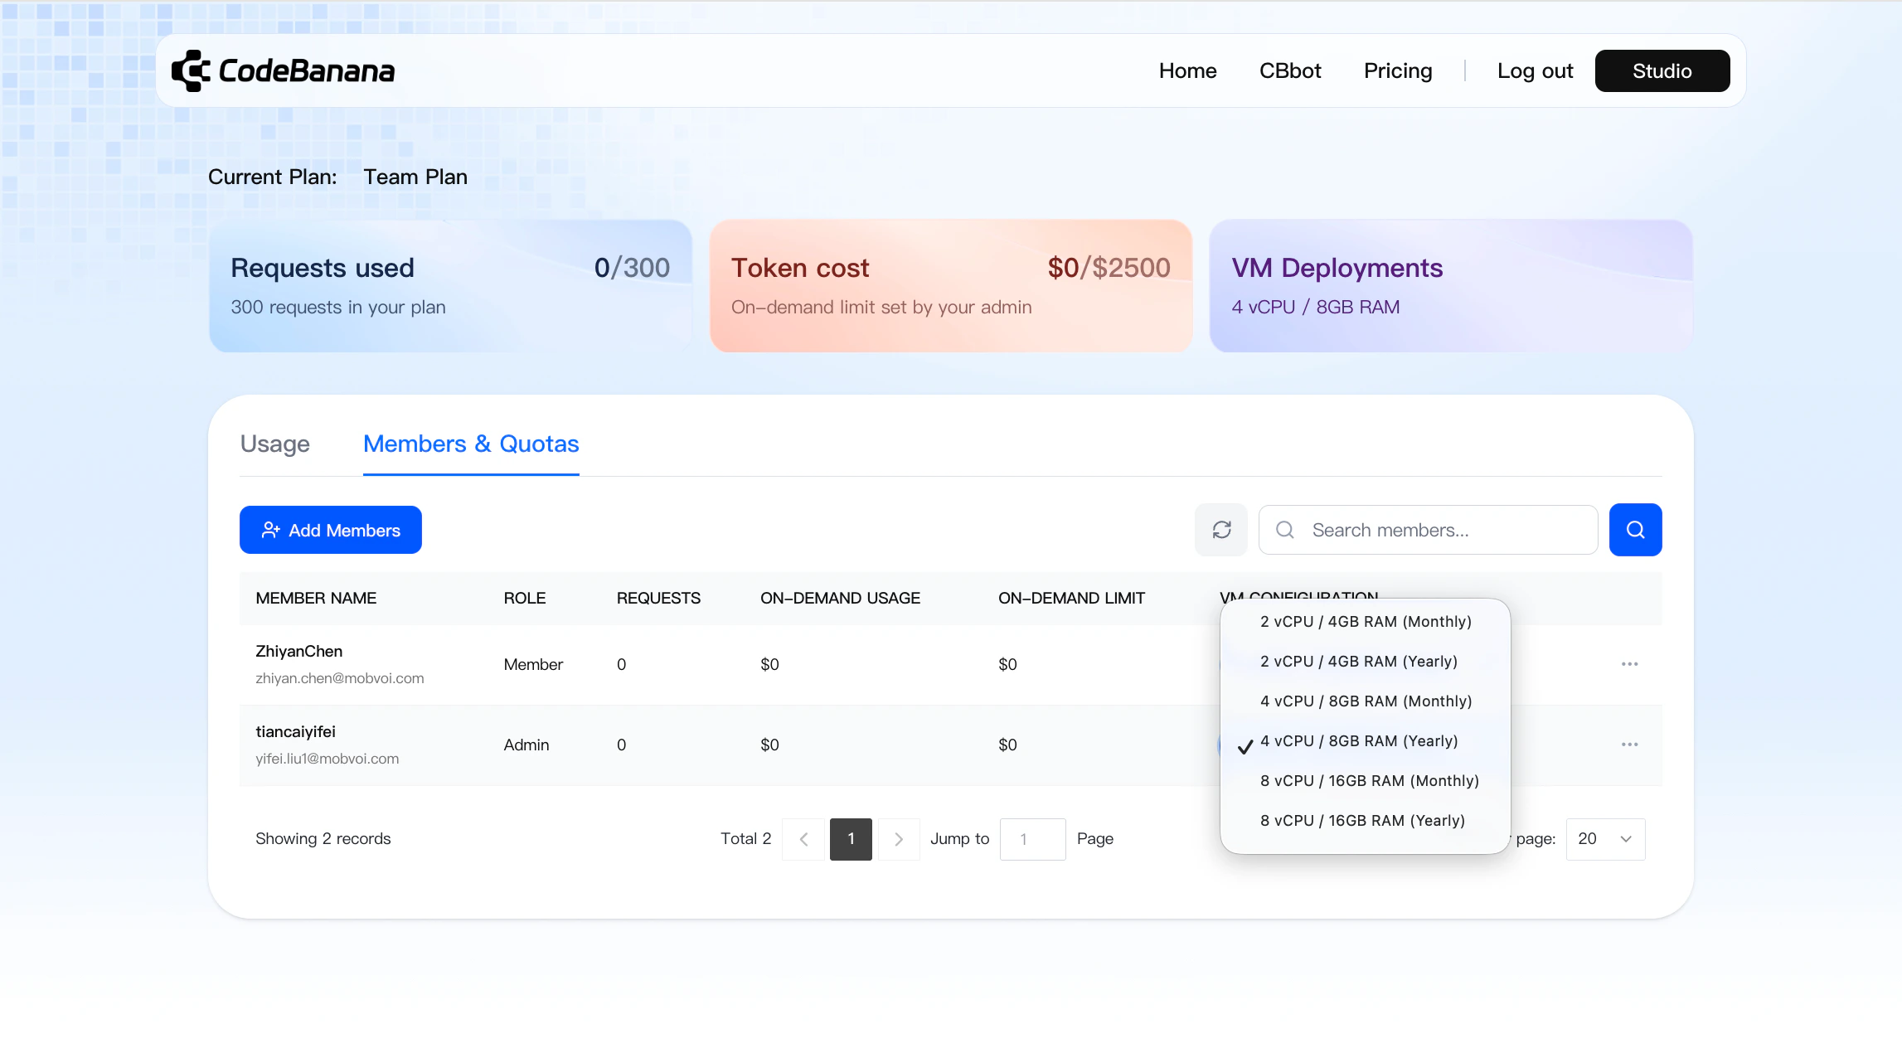This screenshot has height=1048, width=1902.
Task: Click the refresh members icon button
Action: click(1221, 530)
